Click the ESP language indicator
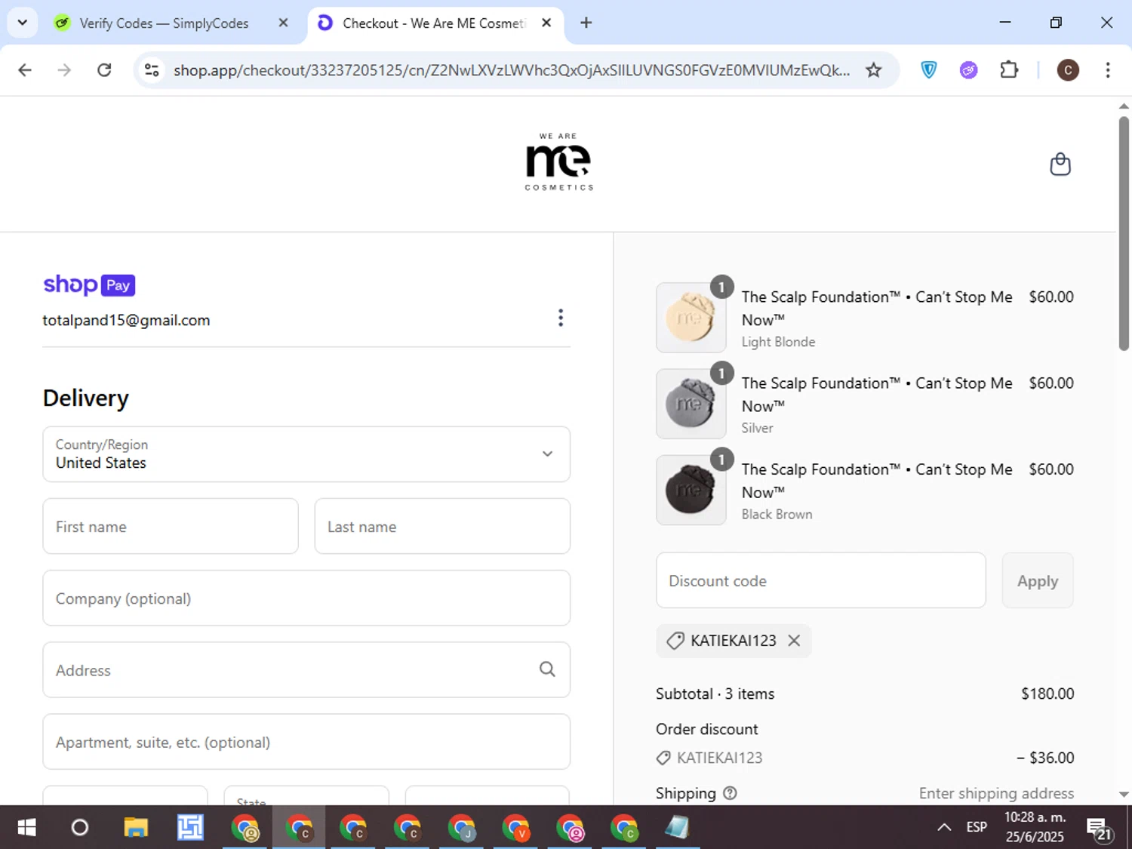Screen dimensions: 1132x849 [x=977, y=828]
